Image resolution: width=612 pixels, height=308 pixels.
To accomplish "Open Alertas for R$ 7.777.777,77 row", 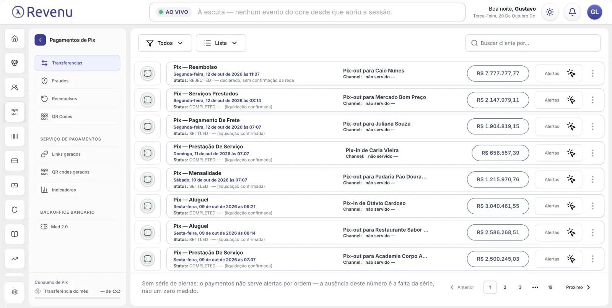I will pyautogui.click(x=558, y=73).
